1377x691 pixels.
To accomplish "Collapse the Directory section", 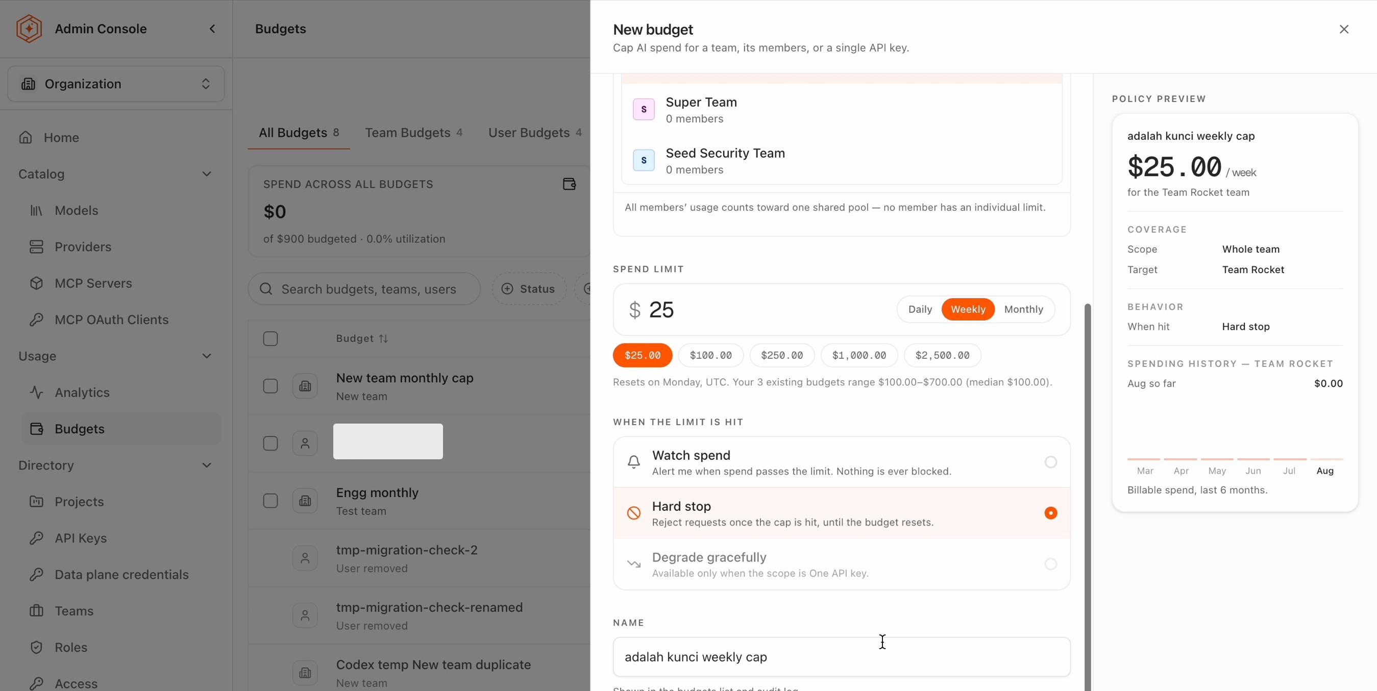I will [x=206, y=465].
